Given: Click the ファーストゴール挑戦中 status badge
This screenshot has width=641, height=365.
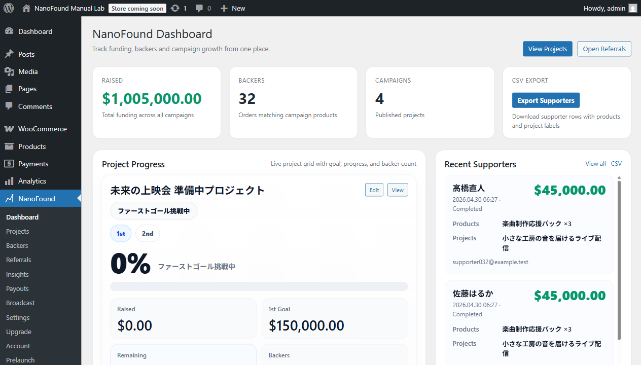Looking at the screenshot, I should [x=154, y=211].
